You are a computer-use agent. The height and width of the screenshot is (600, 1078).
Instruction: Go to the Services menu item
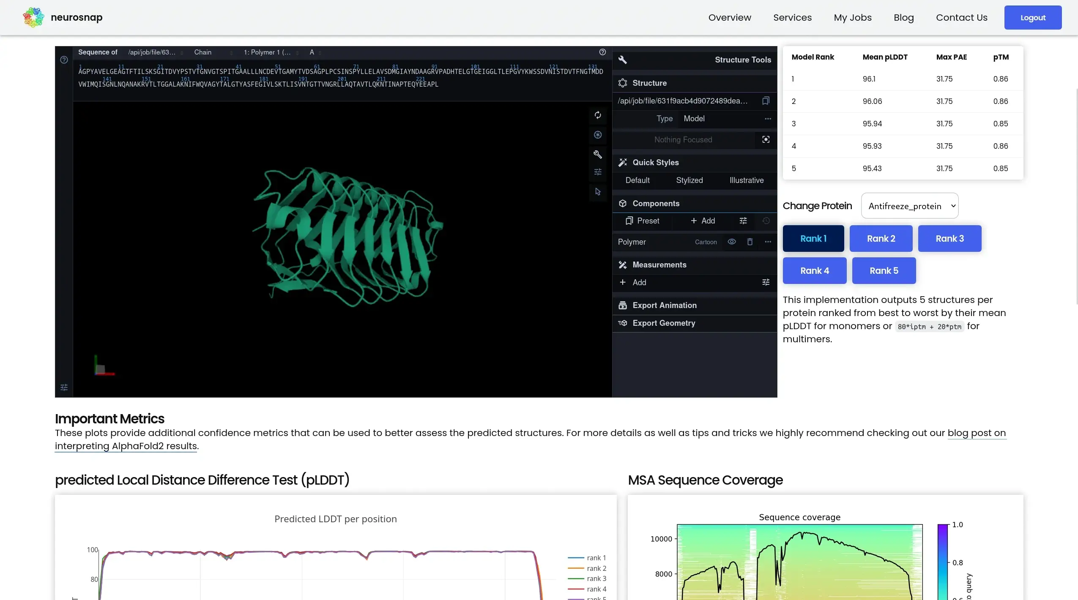pos(792,17)
